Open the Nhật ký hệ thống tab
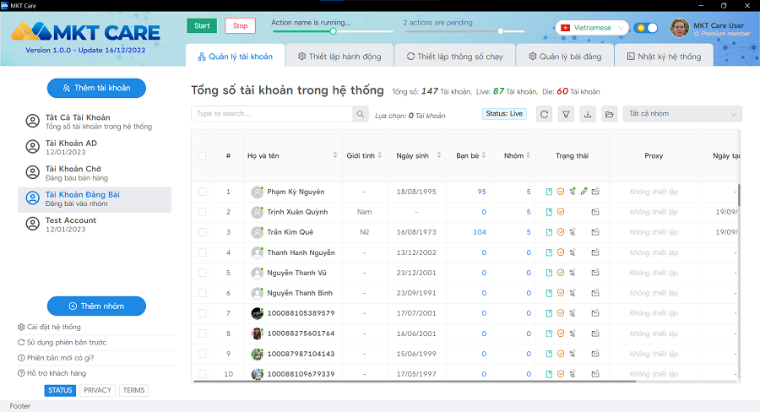 (x=664, y=57)
